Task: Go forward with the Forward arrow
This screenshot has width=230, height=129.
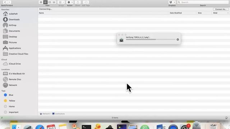Action: pyautogui.click(x=9, y=2)
